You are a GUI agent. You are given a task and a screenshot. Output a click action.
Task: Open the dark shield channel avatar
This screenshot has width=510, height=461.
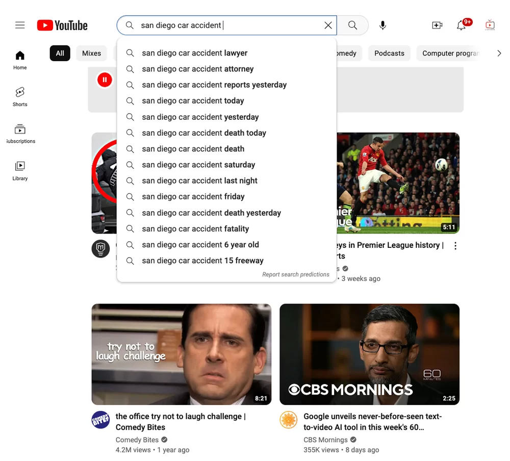pos(100,249)
